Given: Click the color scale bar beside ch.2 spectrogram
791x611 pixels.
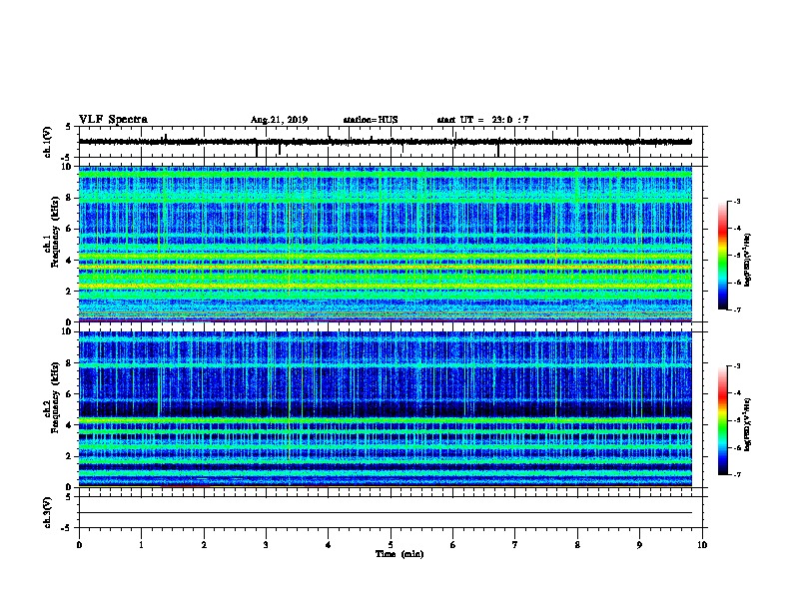Looking at the screenshot, I should (x=722, y=420).
